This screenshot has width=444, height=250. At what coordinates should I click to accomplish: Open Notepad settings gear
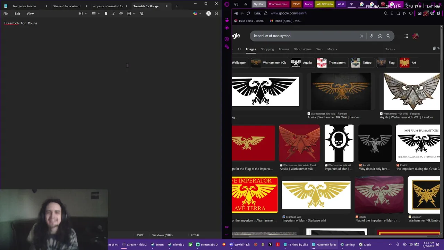click(x=216, y=14)
